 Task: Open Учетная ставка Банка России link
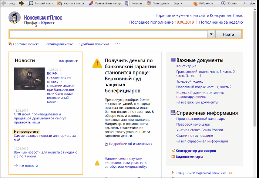(199, 130)
